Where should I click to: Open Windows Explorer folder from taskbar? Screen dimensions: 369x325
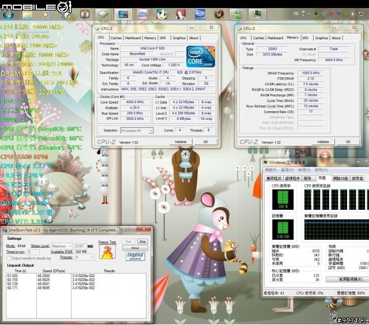click(x=28, y=14)
